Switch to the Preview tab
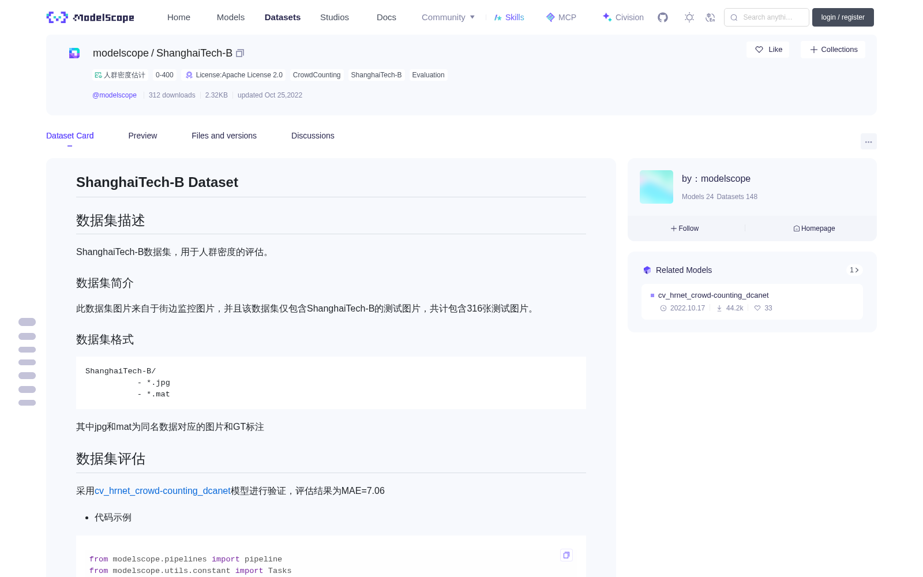This screenshot has width=923, height=577. coord(142,136)
